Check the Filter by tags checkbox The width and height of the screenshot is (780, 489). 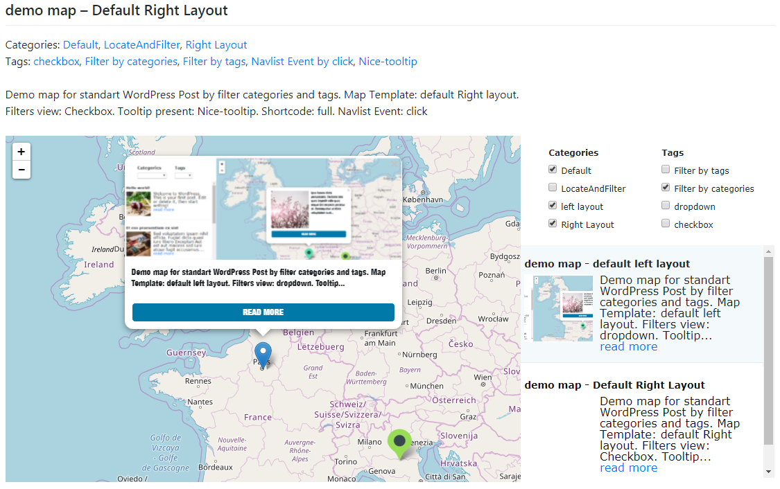pyautogui.click(x=666, y=170)
